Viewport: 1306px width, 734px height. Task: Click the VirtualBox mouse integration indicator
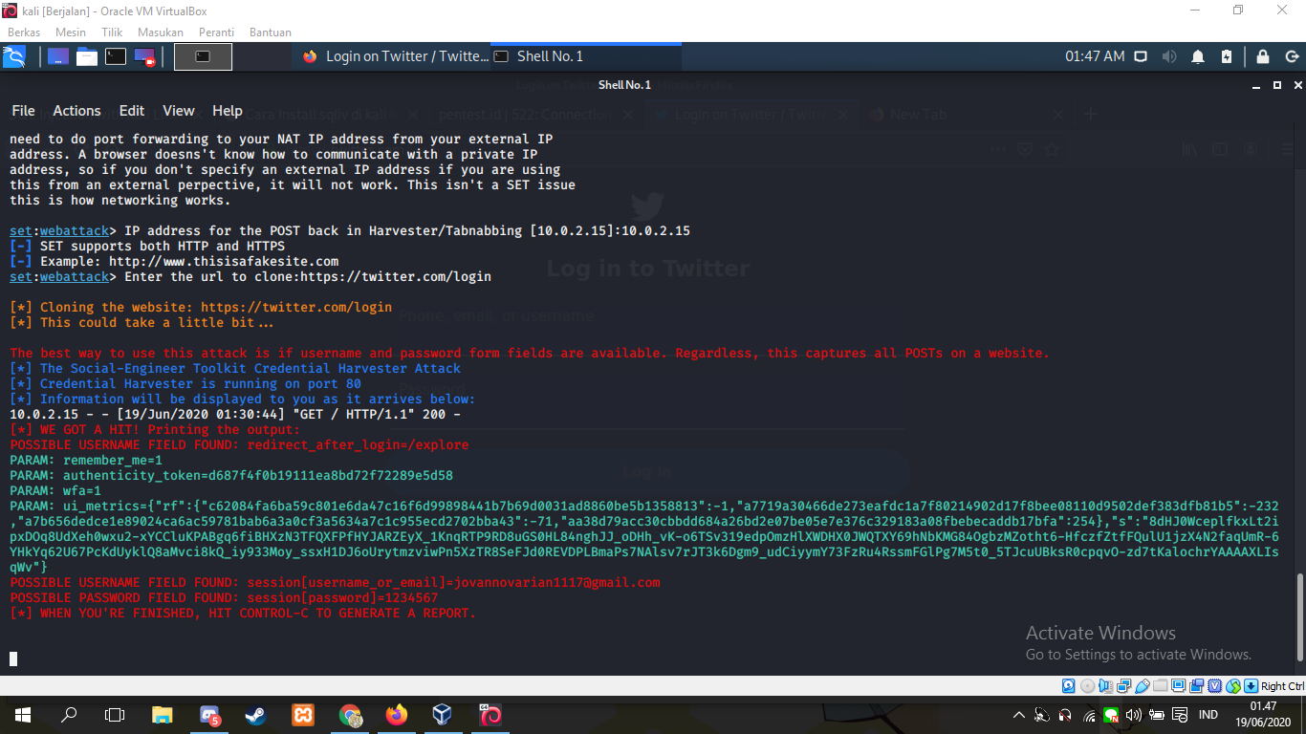click(1232, 686)
